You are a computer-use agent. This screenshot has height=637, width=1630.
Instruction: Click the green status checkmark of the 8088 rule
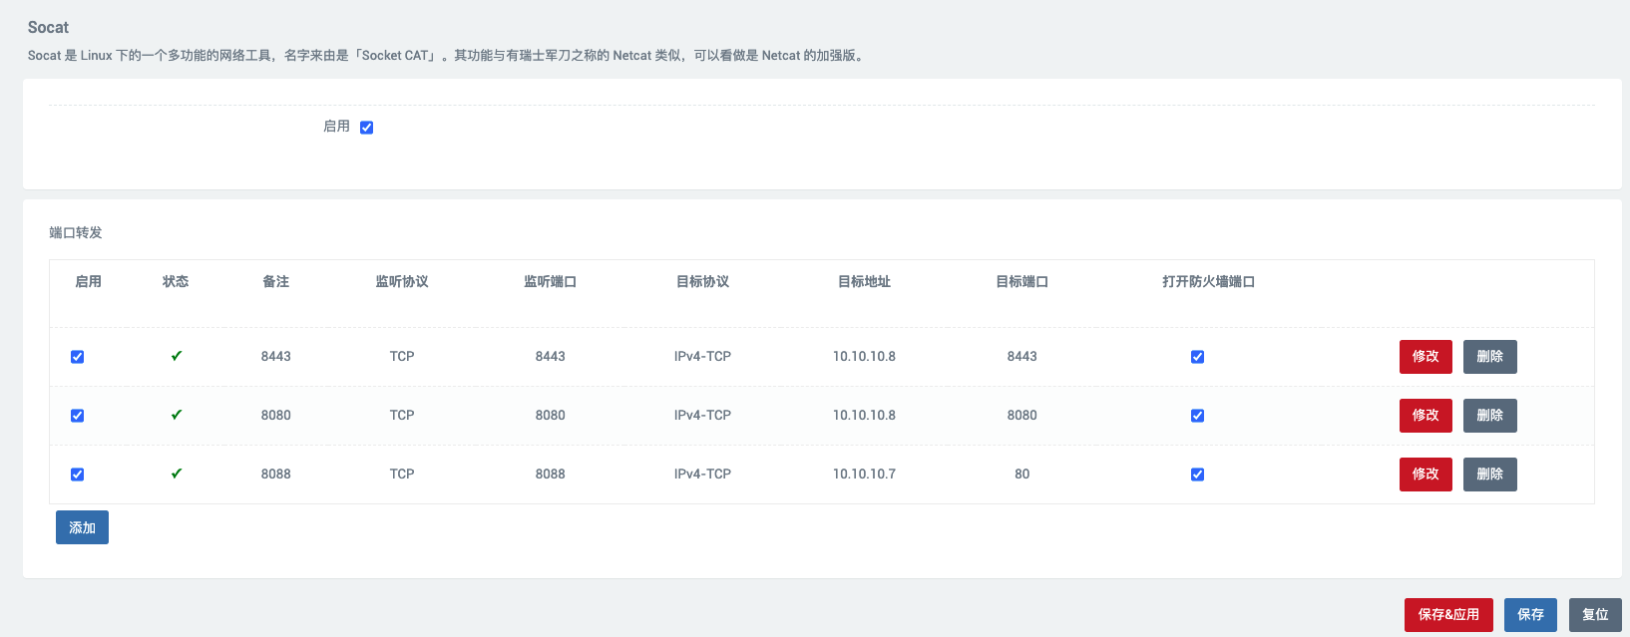[177, 474]
